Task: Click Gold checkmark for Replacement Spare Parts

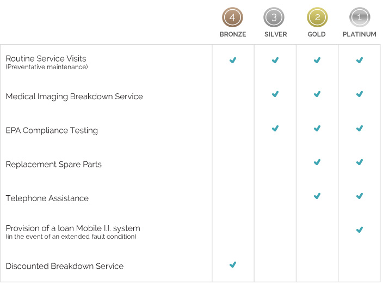Action: (x=317, y=162)
